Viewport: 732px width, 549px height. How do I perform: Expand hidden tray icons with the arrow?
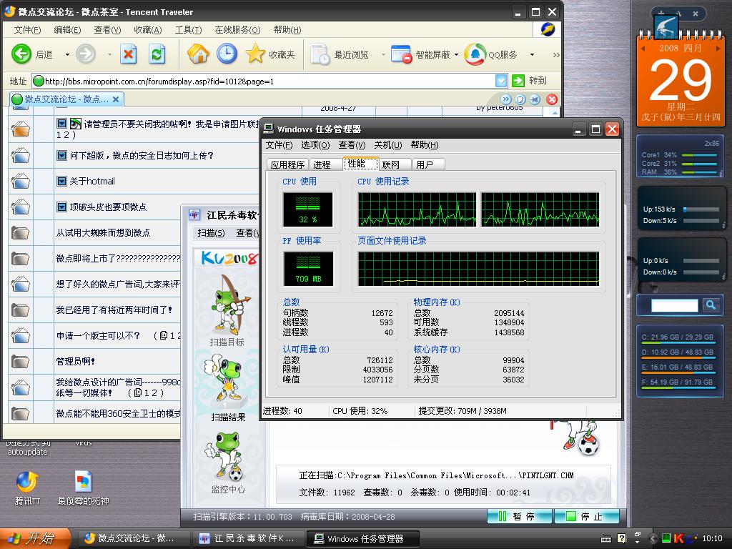coord(653,538)
